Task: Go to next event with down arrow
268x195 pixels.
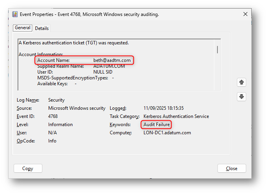Action: (x=242, y=97)
